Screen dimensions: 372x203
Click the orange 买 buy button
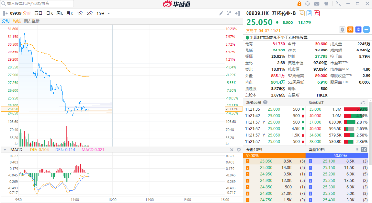[x=350, y=29]
